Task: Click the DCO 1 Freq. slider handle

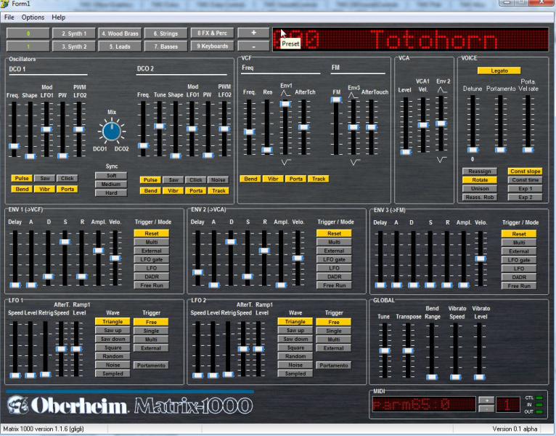Action: point(15,146)
